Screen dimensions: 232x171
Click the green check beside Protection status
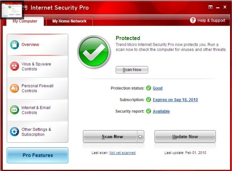pyautogui.click(x=149, y=88)
